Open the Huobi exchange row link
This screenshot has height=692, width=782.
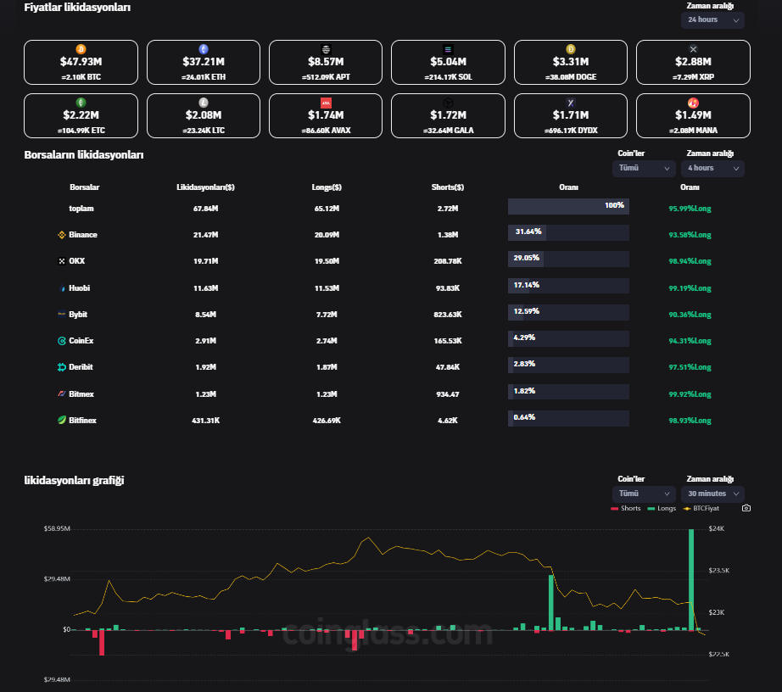pos(79,288)
